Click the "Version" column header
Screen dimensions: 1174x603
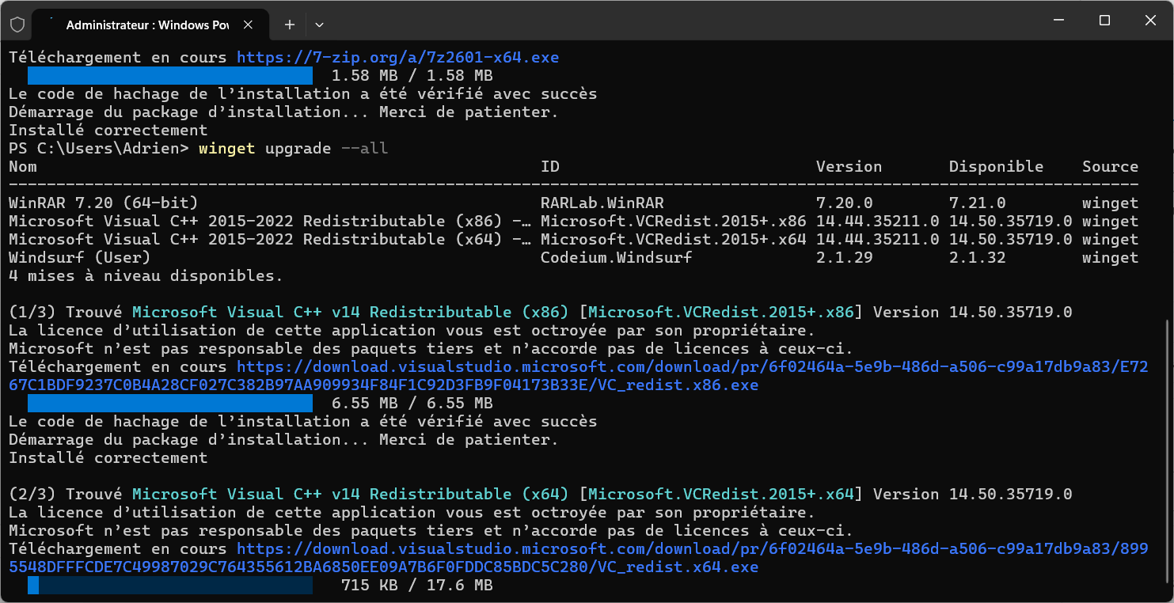point(849,167)
